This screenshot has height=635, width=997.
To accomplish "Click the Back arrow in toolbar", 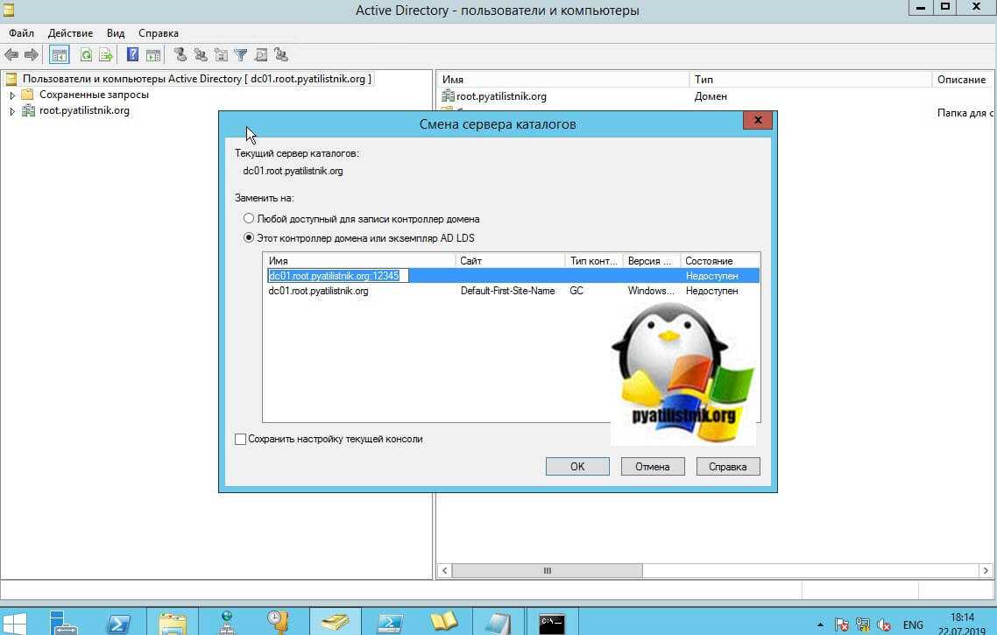I will [11, 55].
